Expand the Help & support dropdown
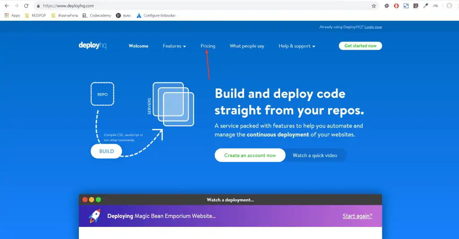 pyautogui.click(x=297, y=46)
